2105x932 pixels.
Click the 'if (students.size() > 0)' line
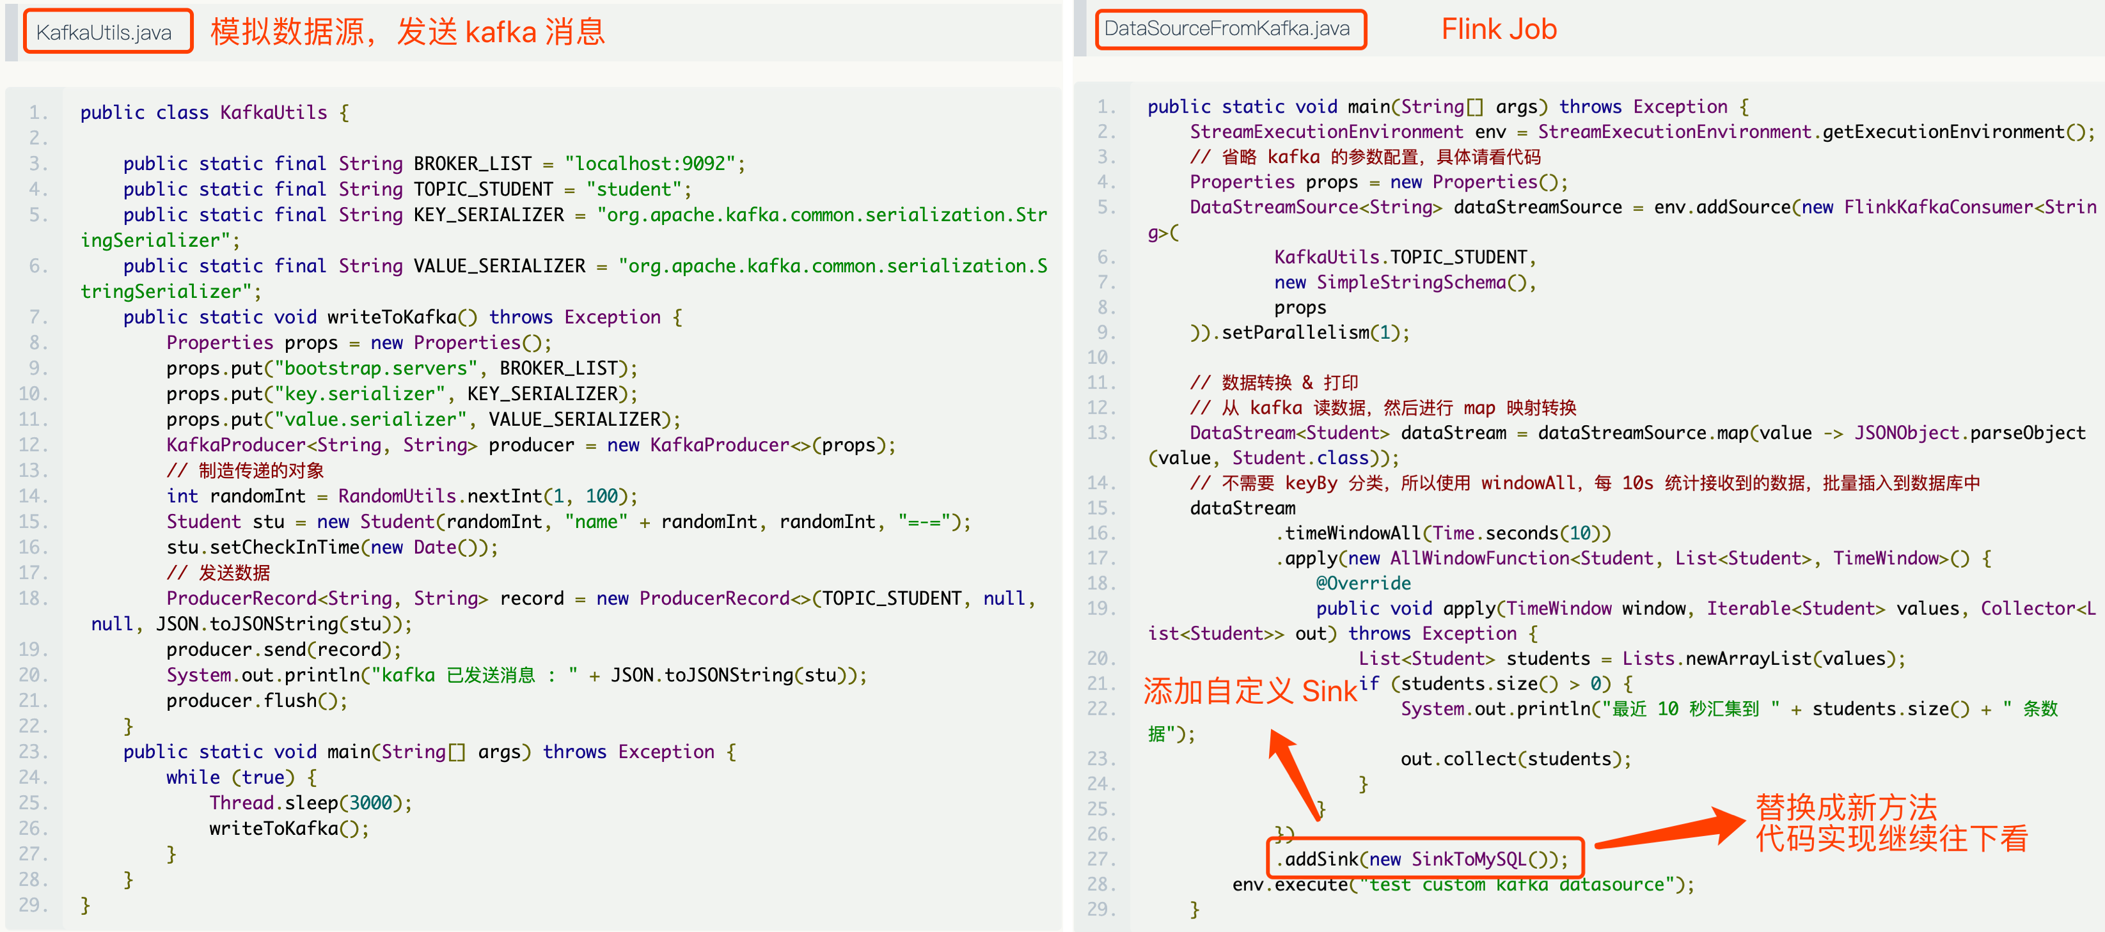[x=1495, y=684]
